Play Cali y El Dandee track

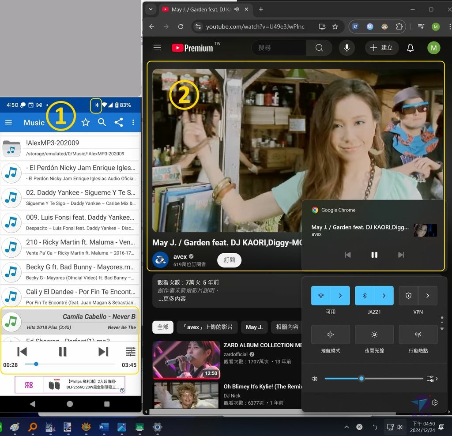pyautogui.click(x=70, y=297)
